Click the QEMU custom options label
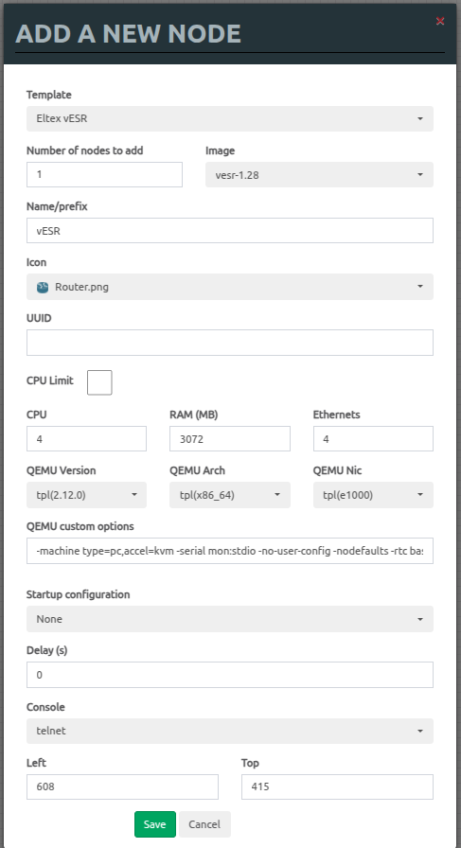This screenshot has height=848, width=461. (x=80, y=526)
